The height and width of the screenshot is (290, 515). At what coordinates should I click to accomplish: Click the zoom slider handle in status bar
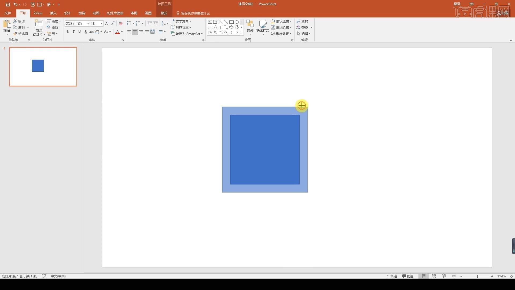pos(477,276)
